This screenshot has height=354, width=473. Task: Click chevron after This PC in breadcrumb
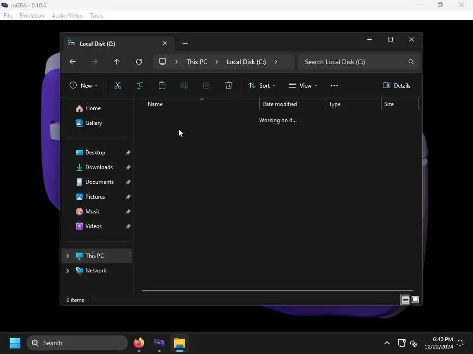tap(217, 62)
